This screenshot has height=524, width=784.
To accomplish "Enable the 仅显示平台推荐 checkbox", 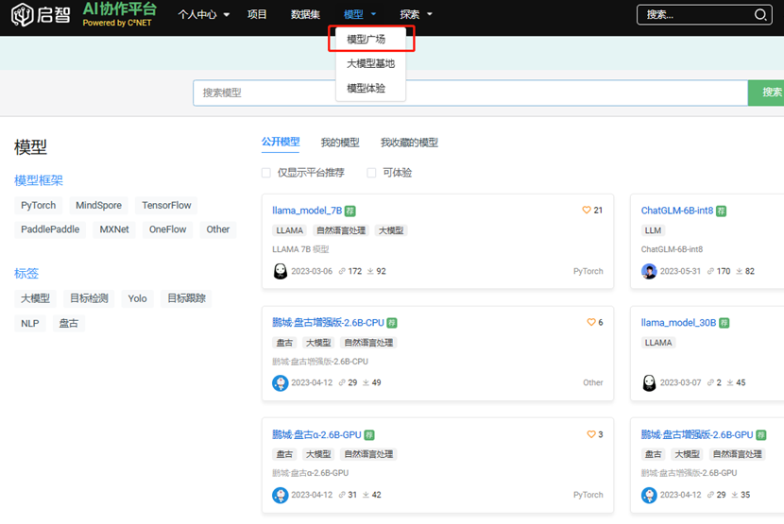I will click(x=266, y=173).
